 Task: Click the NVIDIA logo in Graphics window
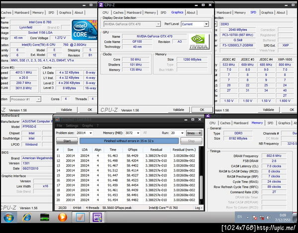click(x=199, y=42)
